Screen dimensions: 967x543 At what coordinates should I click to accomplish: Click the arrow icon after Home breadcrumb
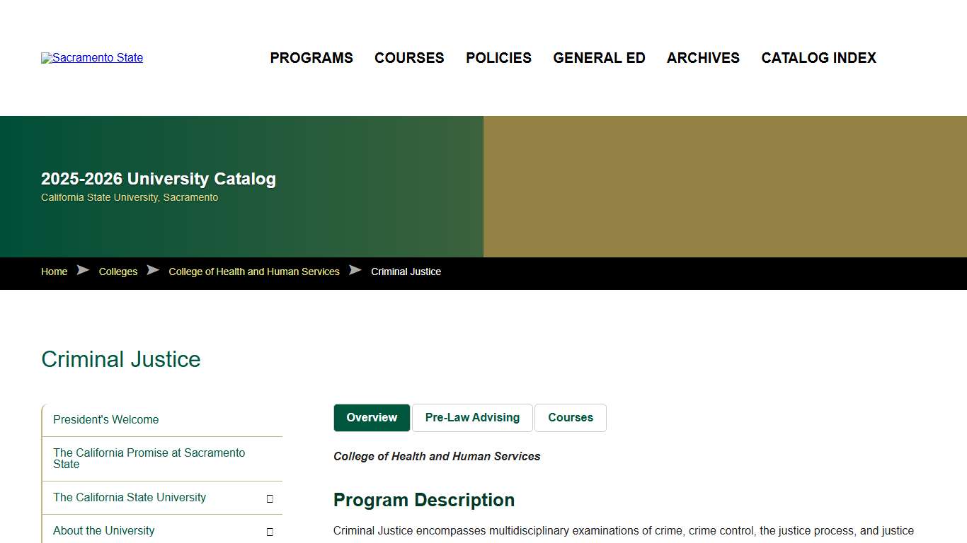(83, 270)
